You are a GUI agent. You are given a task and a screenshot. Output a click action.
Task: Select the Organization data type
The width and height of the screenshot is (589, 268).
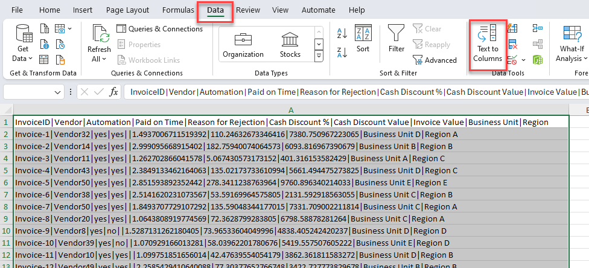[x=243, y=45]
